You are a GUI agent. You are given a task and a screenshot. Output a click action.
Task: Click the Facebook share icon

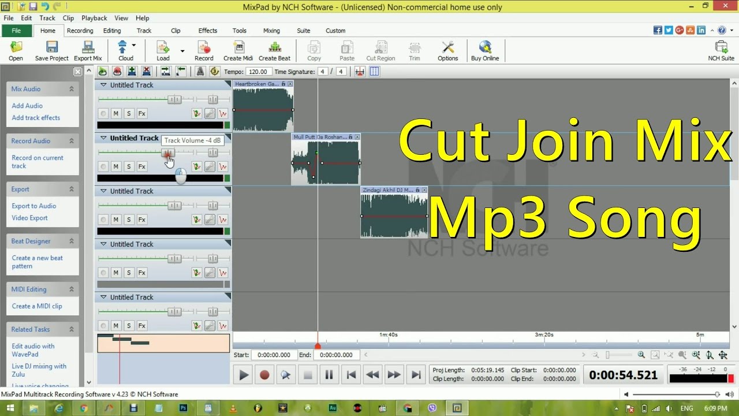(x=658, y=30)
